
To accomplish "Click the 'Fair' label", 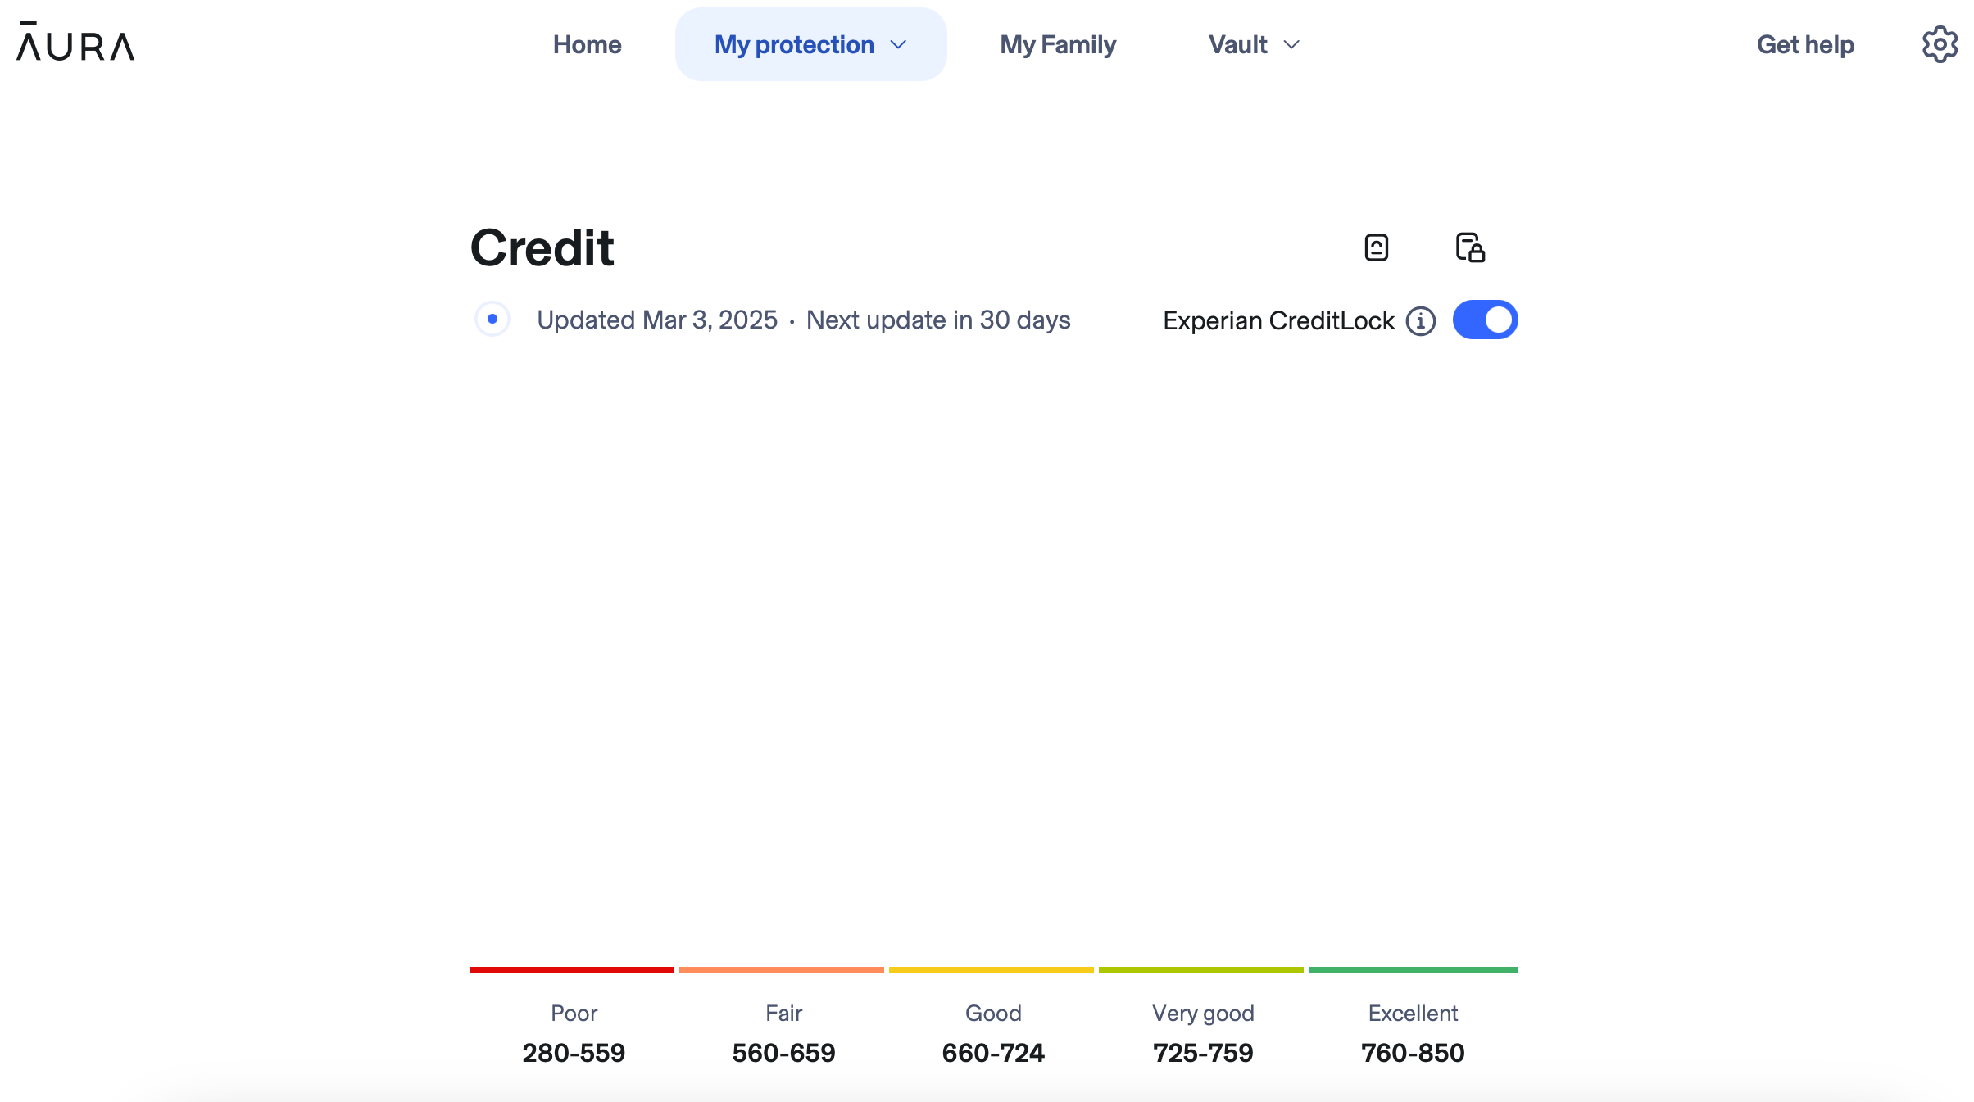I will (783, 1014).
